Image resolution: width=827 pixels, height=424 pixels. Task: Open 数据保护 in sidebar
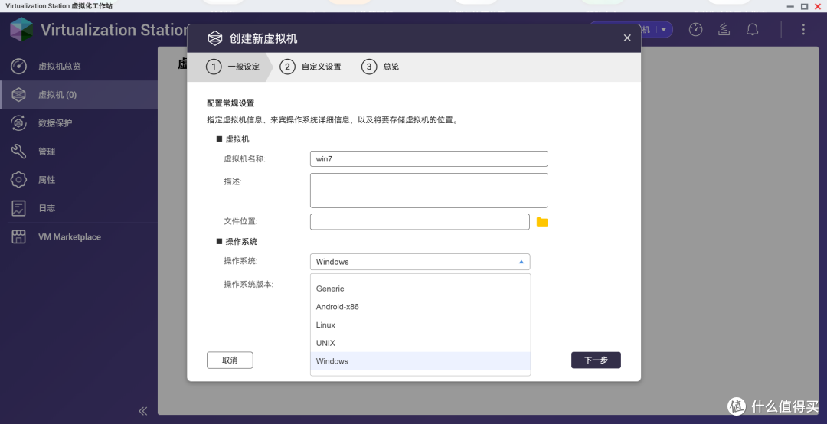pos(79,123)
